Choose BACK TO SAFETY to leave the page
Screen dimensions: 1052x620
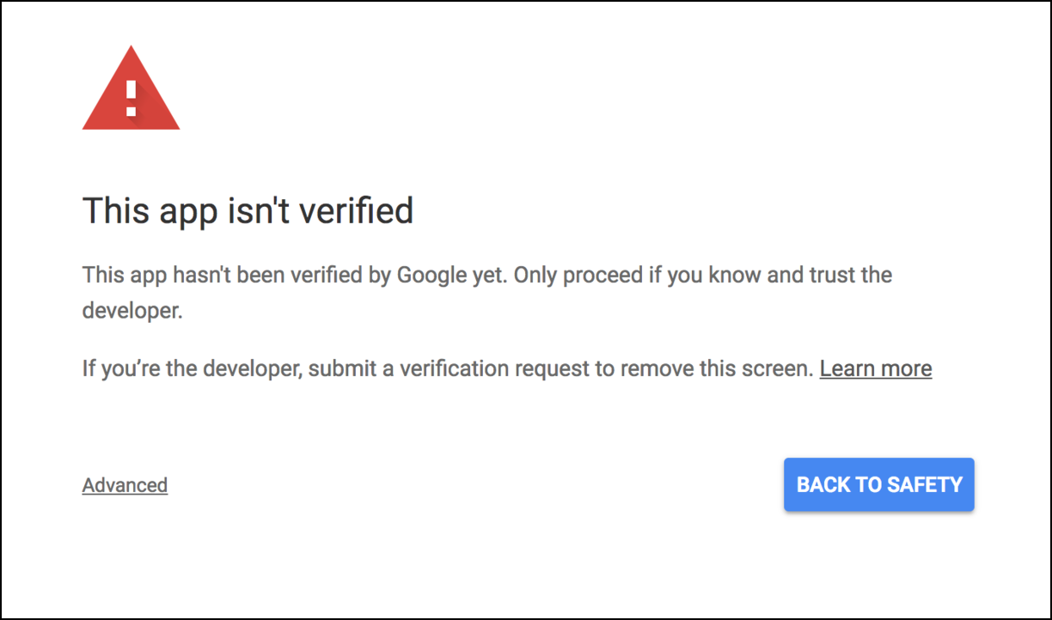point(879,484)
